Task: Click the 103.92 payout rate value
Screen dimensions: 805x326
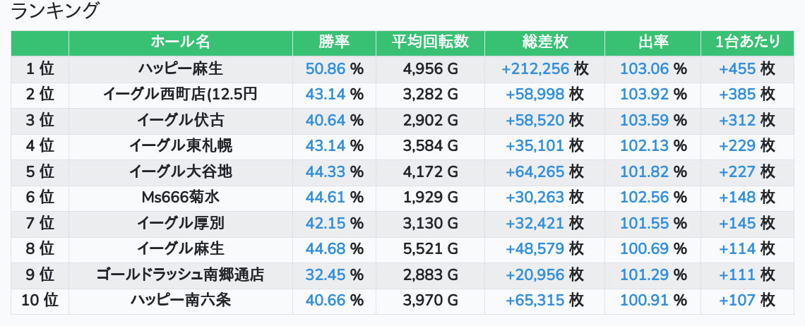Action: pyautogui.click(x=644, y=95)
